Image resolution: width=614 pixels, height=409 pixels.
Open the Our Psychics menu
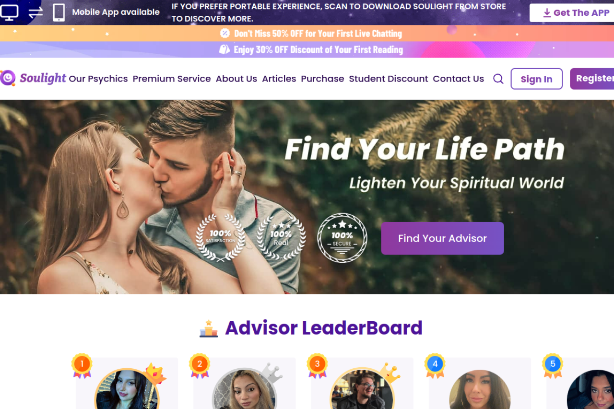(98, 79)
